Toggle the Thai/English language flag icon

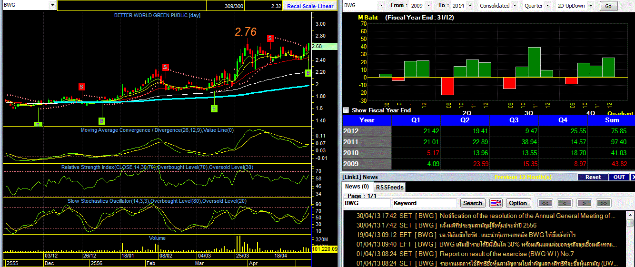click(496, 203)
